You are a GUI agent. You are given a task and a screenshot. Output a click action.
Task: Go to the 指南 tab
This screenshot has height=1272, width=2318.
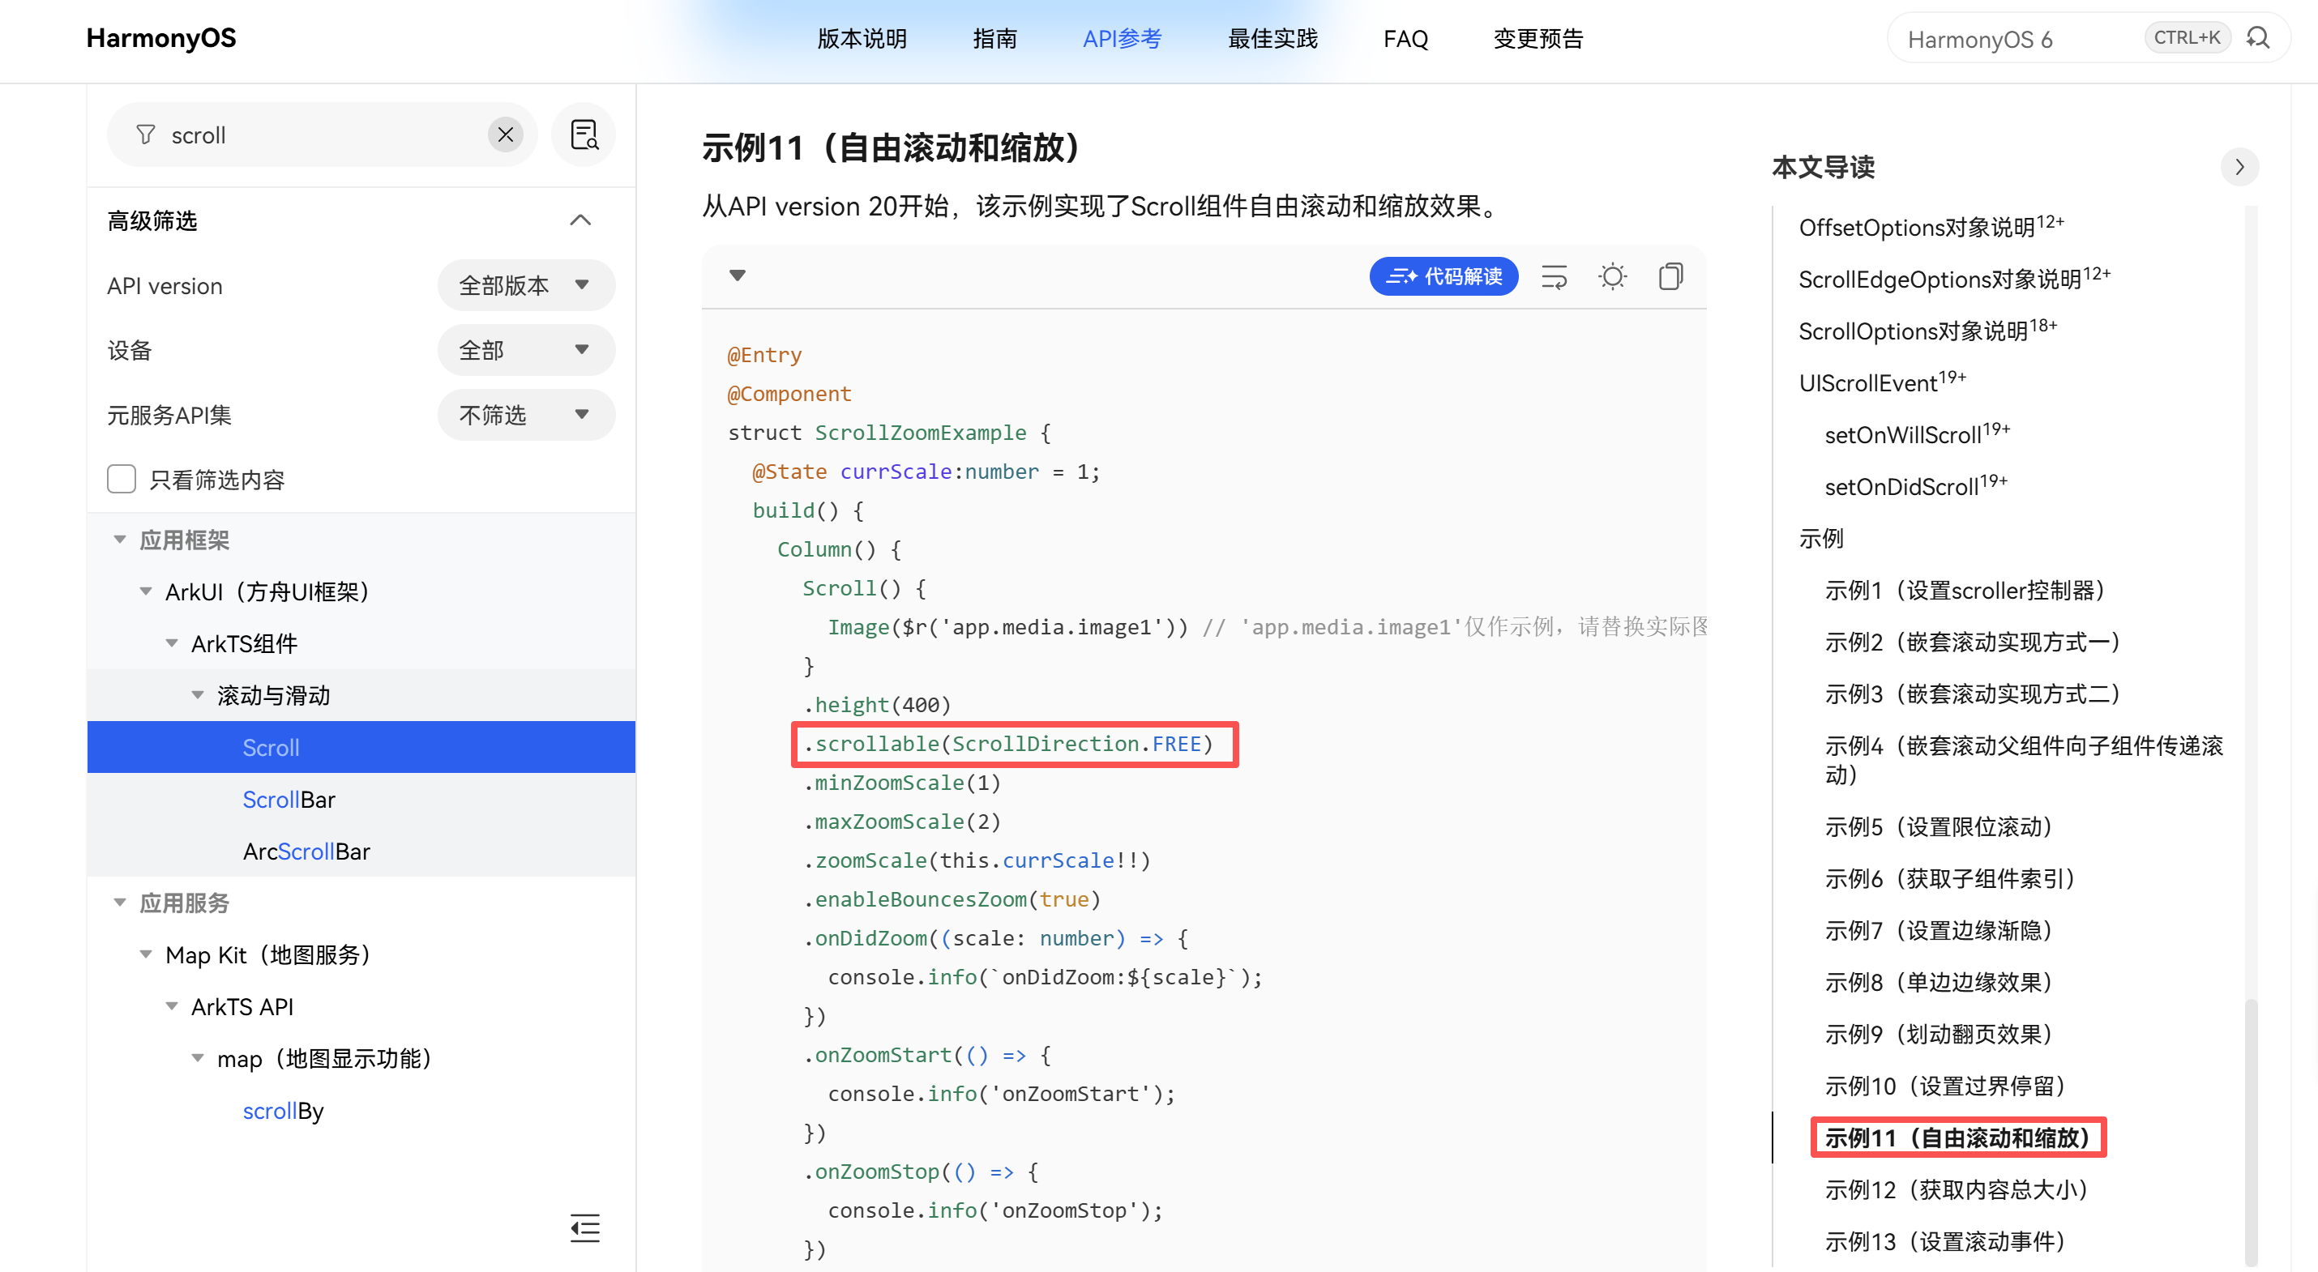tap(995, 39)
